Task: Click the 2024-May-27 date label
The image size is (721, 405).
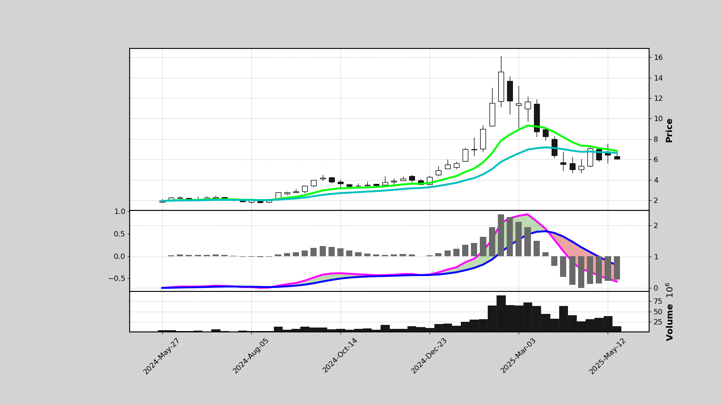Action: click(x=162, y=356)
